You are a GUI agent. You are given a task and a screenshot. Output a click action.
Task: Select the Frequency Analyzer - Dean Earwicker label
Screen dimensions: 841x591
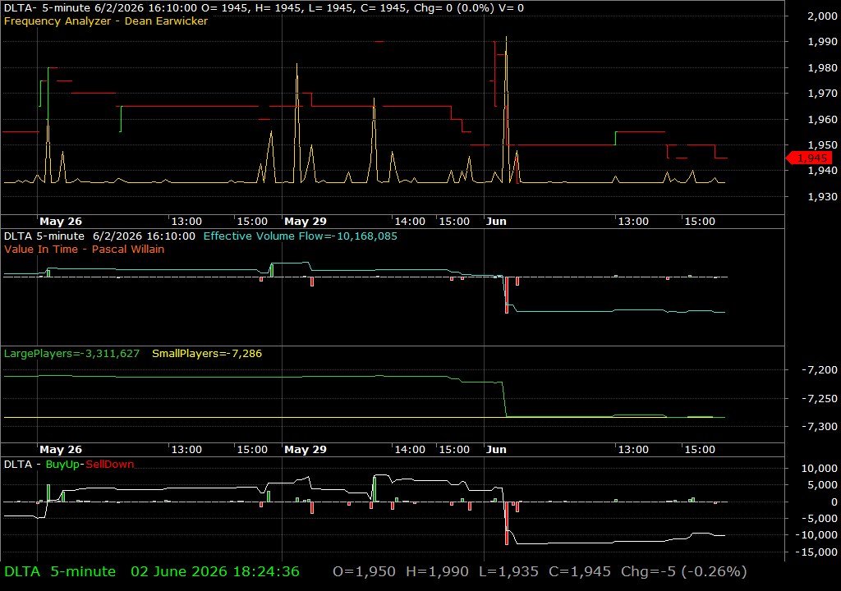(x=106, y=21)
